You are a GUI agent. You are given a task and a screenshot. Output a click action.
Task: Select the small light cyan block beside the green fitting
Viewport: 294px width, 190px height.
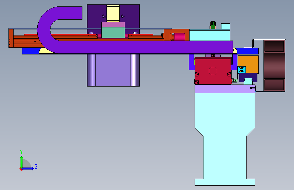226,26
